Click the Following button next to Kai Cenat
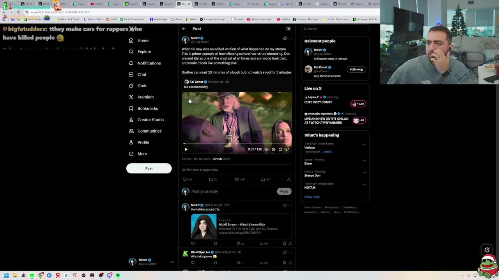This screenshot has height=280, width=499. point(356,70)
